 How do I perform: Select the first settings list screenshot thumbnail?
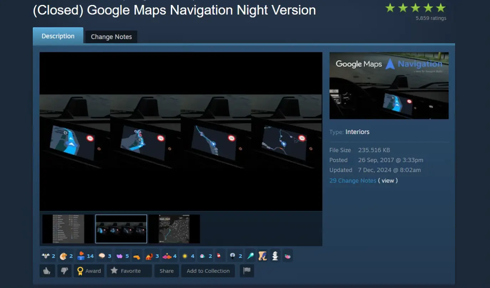(x=68, y=229)
